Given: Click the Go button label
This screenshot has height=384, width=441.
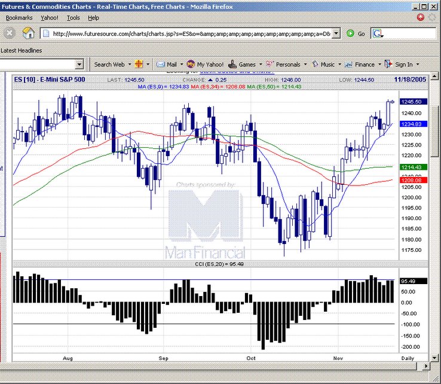Looking at the screenshot, I should 361,33.
